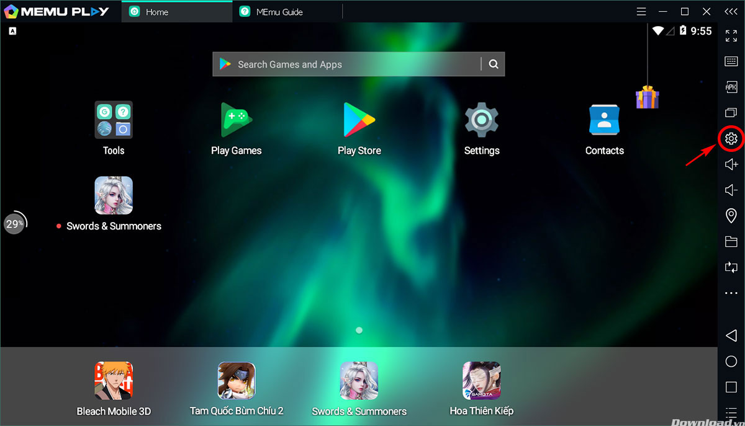The width and height of the screenshot is (745, 426).
Task: Open the Play Store
Action: pos(359,120)
